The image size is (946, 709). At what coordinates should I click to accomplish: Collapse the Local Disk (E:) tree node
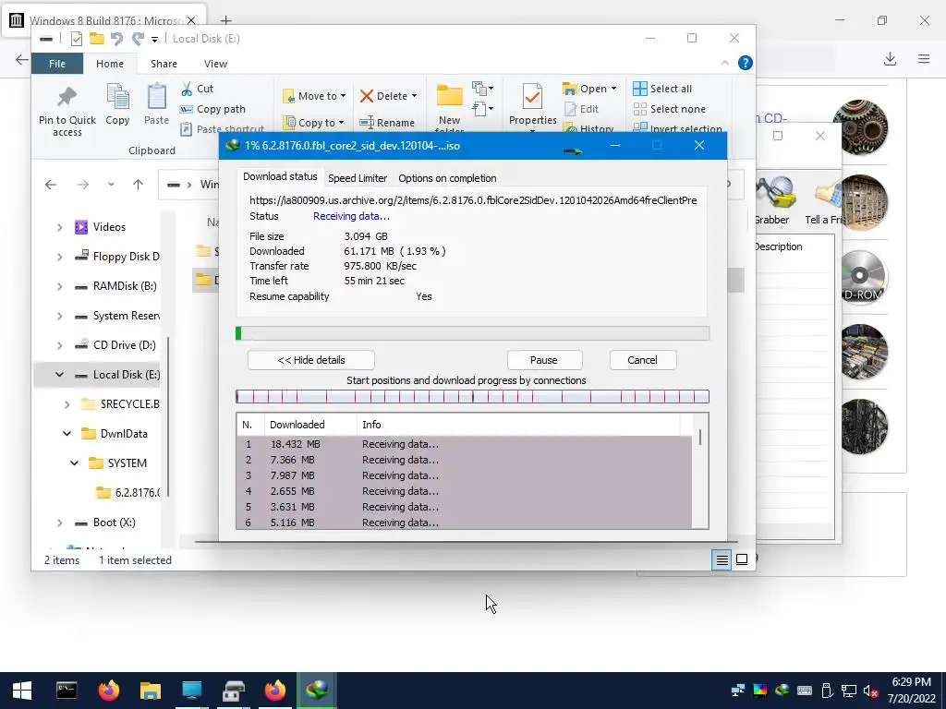(59, 375)
